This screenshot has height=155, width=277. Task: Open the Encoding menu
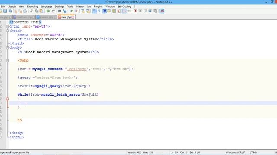point(32,6)
